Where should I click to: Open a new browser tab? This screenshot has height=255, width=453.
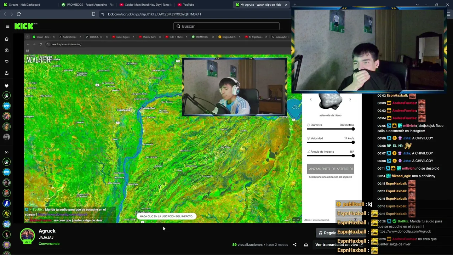click(x=294, y=5)
